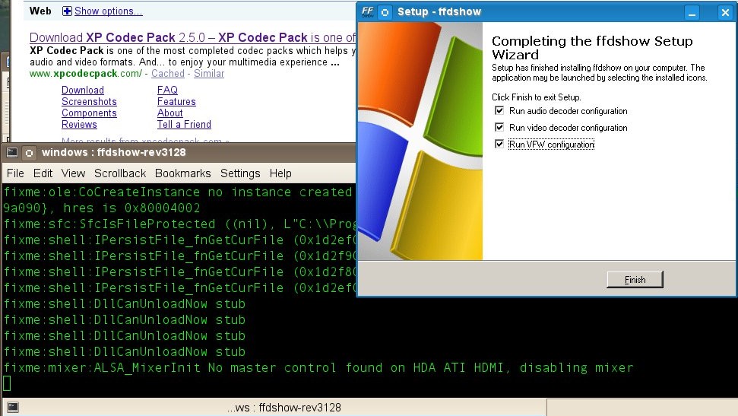Click the Web label in search page
The width and height of the screenshot is (738, 416).
[x=40, y=11]
